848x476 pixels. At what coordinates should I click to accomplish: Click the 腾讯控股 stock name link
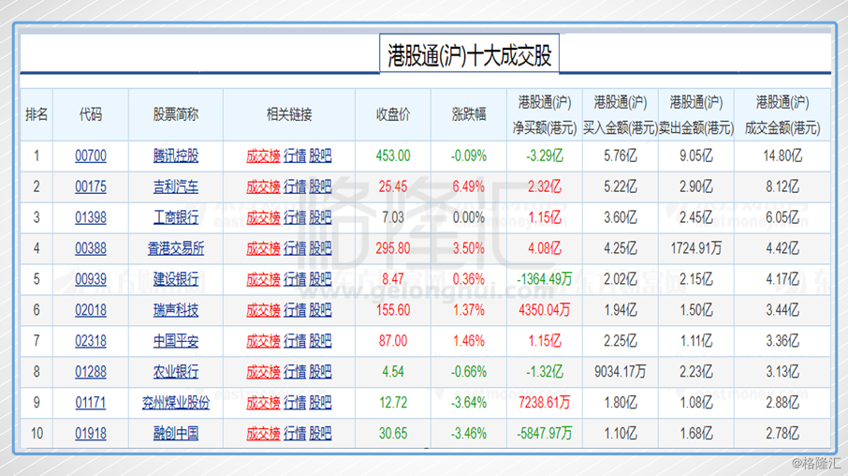[176, 156]
